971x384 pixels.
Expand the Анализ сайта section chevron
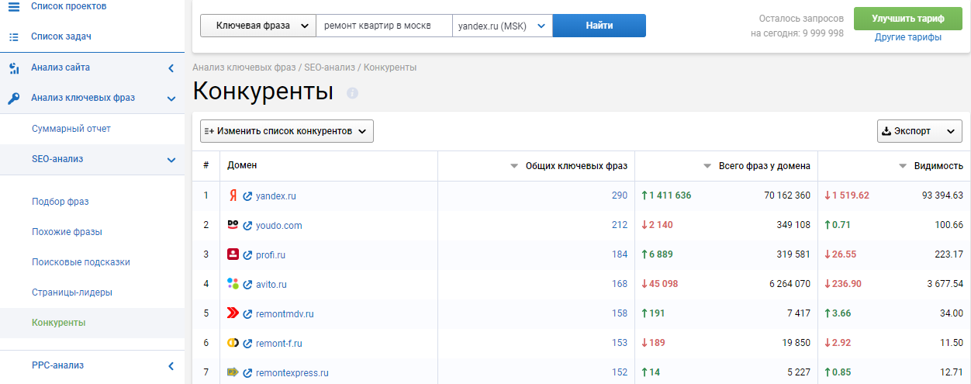[171, 68]
